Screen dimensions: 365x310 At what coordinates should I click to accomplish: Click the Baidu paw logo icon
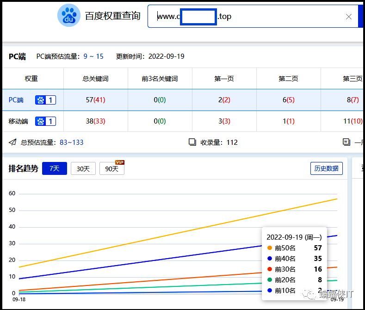(69, 16)
